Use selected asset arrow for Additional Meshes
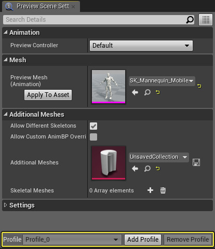This screenshot has height=249, width=215. pos(135,169)
